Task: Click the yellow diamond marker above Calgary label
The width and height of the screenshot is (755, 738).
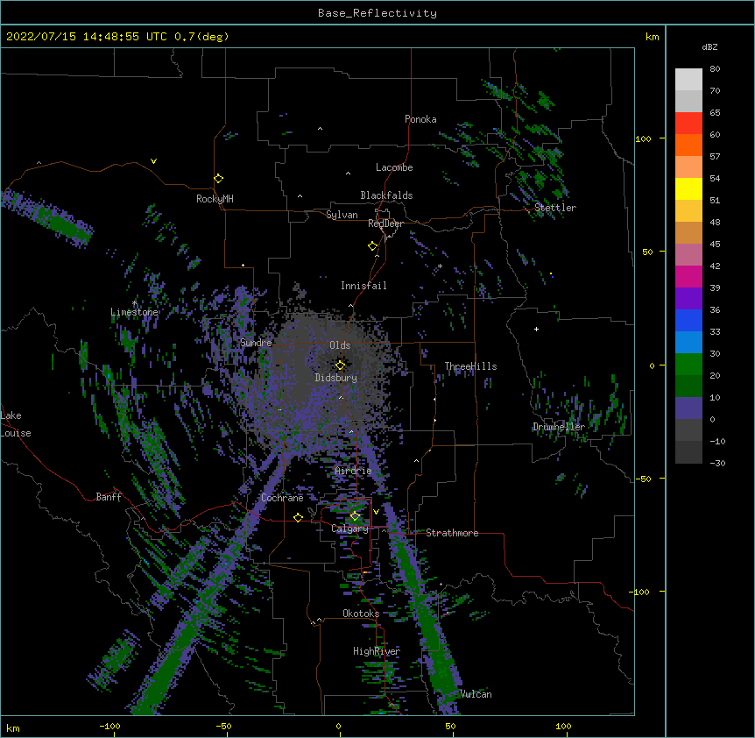Action: click(x=355, y=516)
